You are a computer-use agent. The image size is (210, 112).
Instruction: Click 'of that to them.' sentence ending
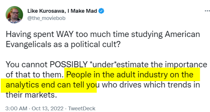pos(35,75)
